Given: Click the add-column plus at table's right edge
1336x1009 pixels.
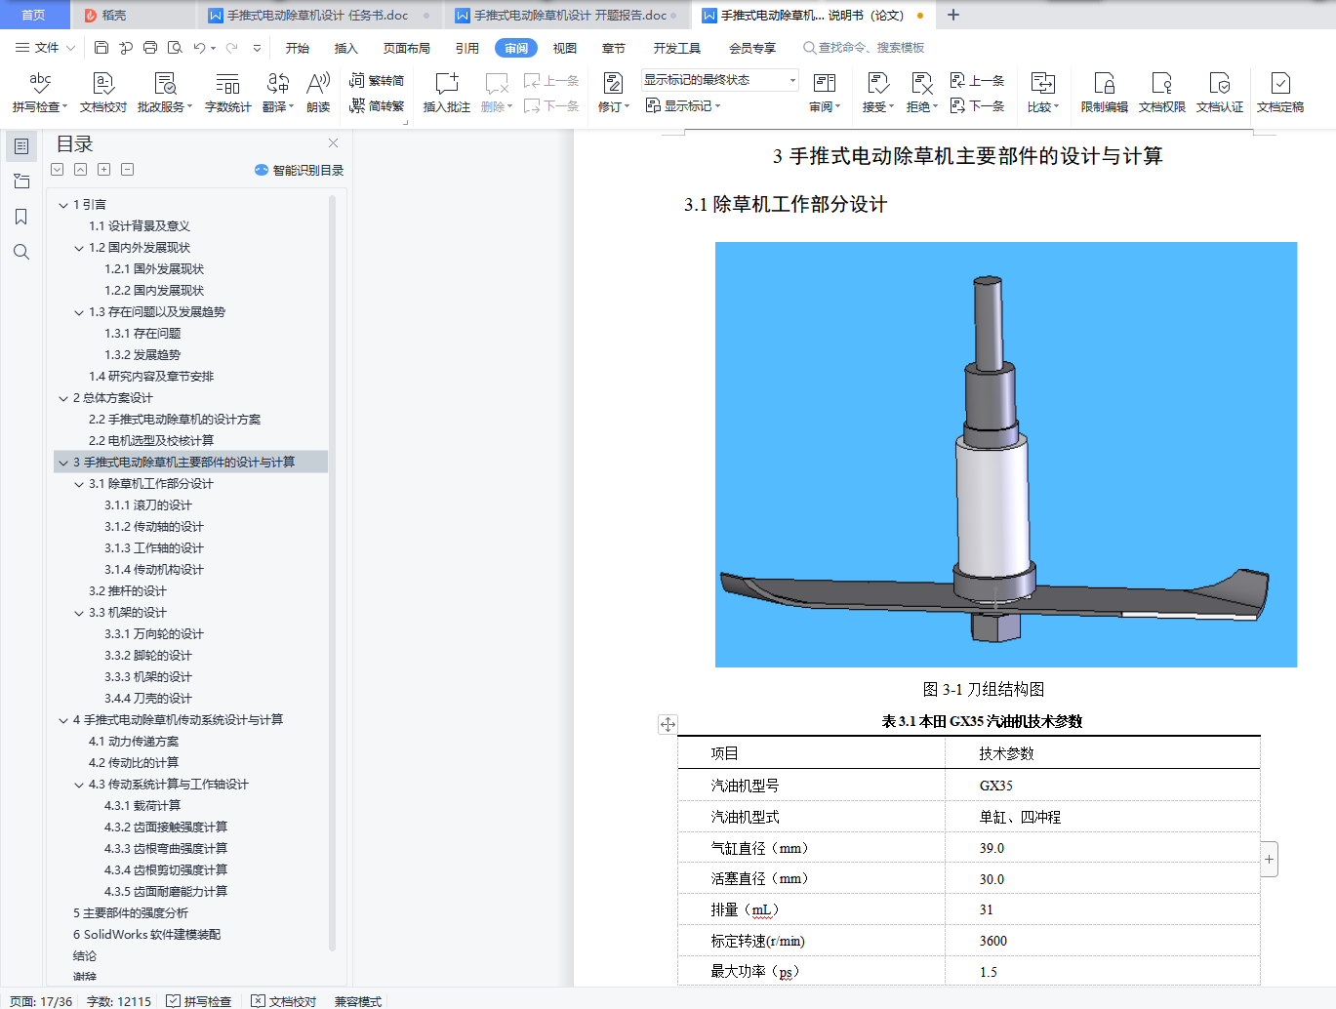Looking at the screenshot, I should (1269, 859).
